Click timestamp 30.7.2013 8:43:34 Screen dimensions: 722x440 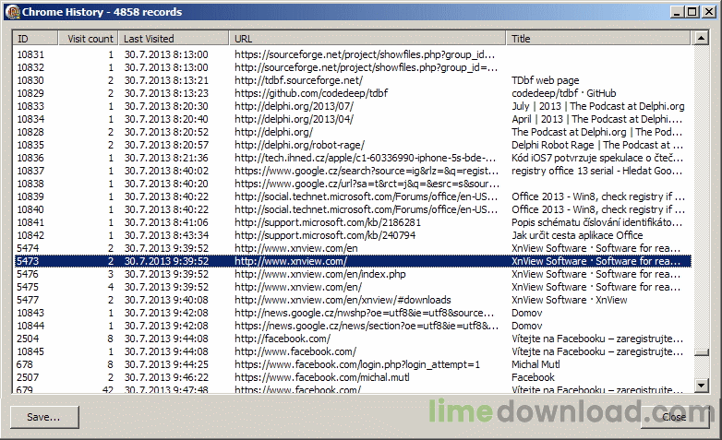[x=166, y=234]
